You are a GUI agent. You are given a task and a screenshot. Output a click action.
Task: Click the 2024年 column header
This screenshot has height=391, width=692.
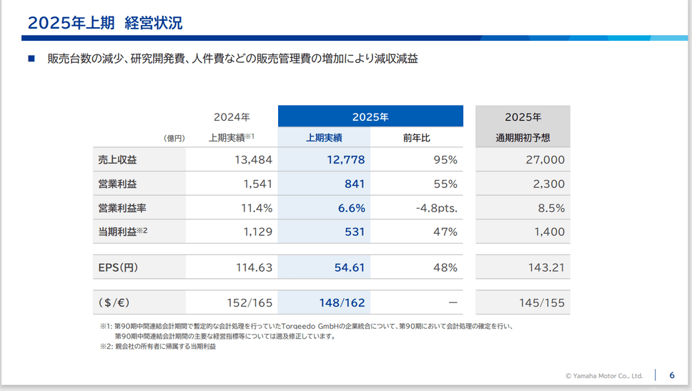tap(232, 117)
